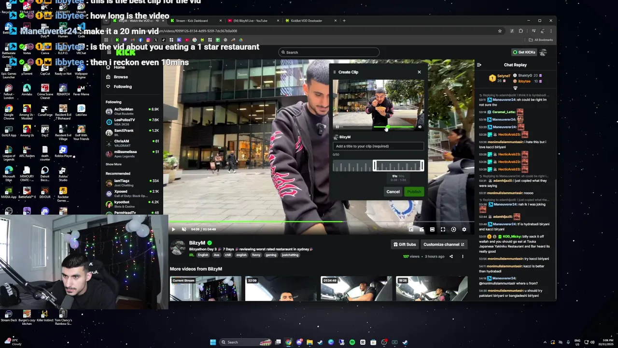Image resolution: width=618 pixels, height=348 pixels.
Task: Open Google Chrome desktop shortcut
Action: [x=9, y=112]
